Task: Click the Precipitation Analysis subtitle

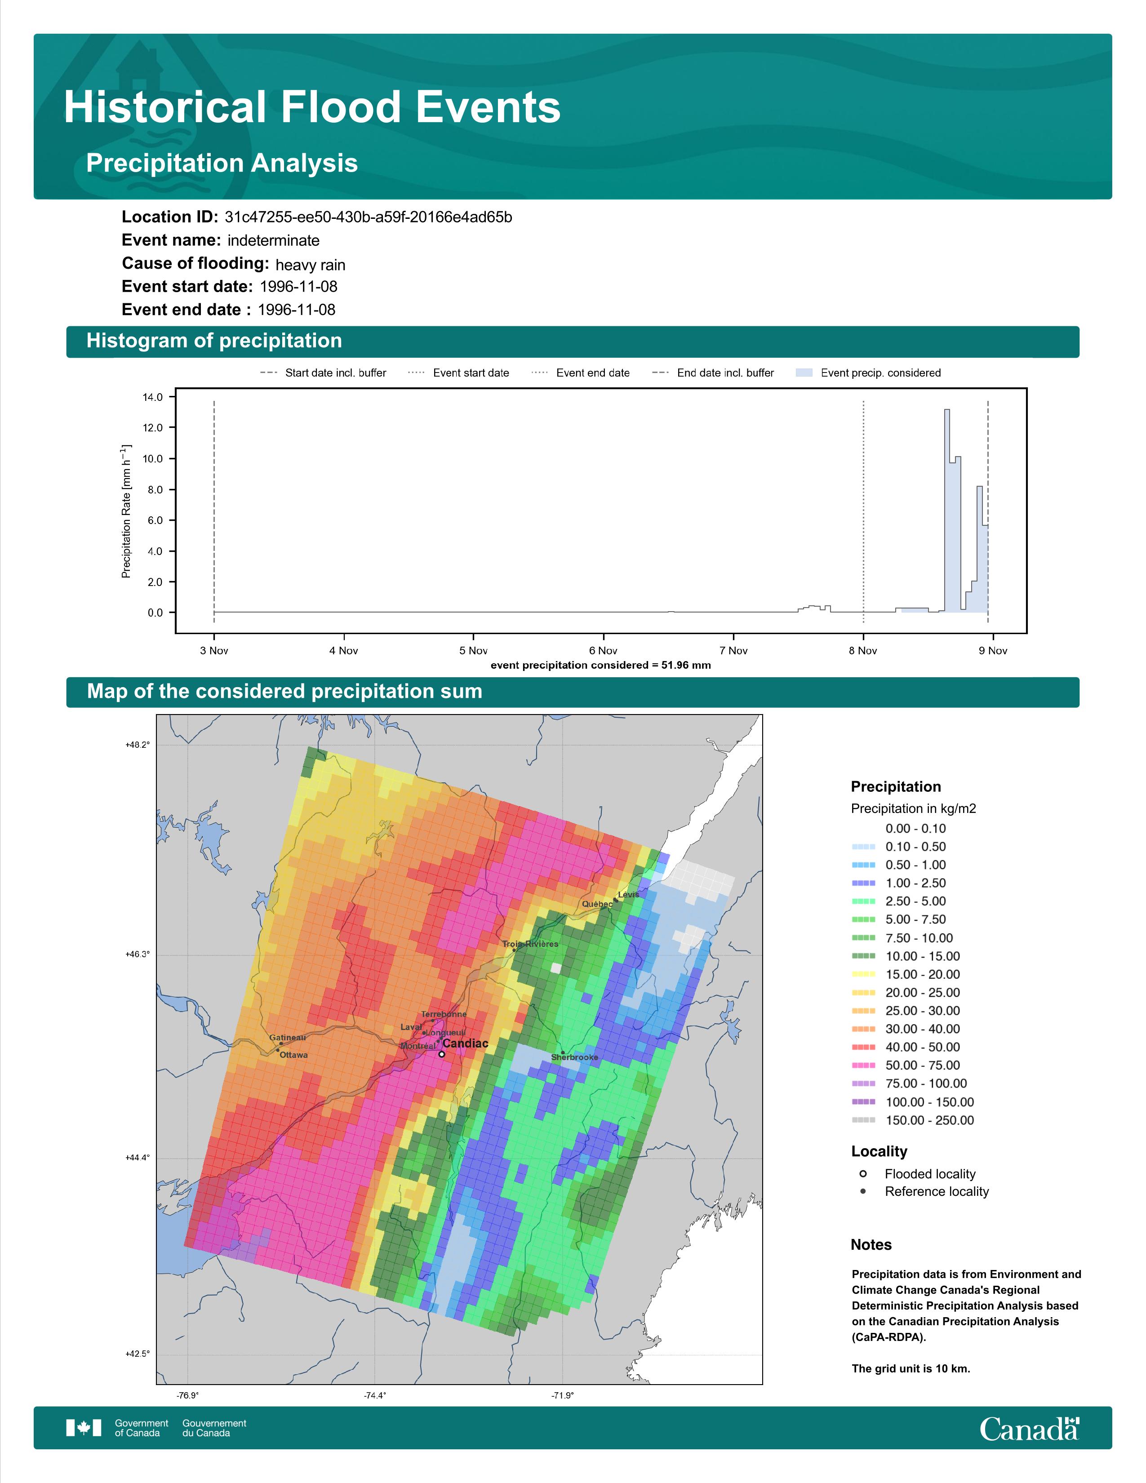Action: [x=222, y=163]
